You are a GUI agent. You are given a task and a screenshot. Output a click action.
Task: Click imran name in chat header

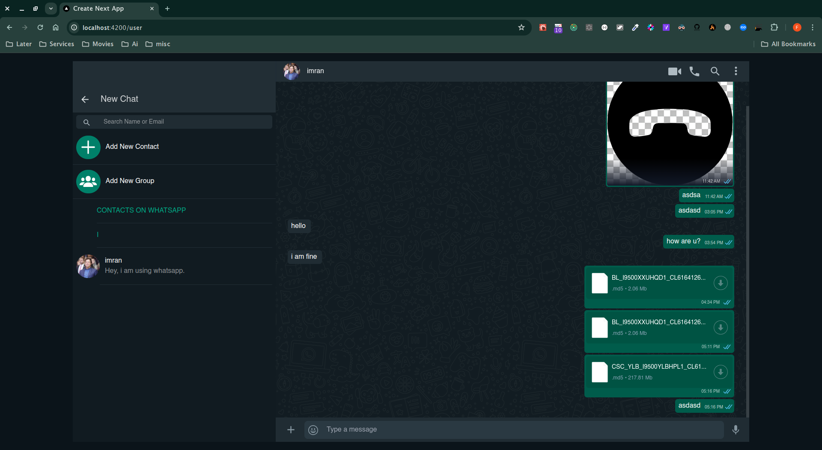click(315, 71)
